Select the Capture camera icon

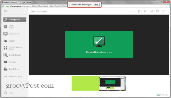[5, 41]
